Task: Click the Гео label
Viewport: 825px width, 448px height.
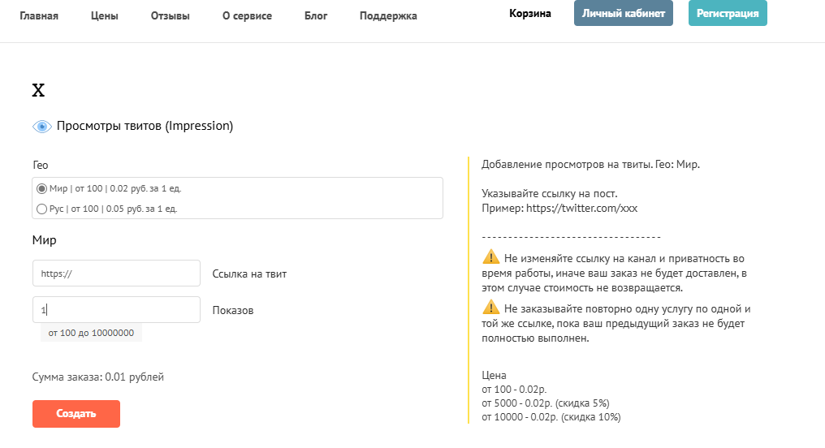Action: [41, 165]
